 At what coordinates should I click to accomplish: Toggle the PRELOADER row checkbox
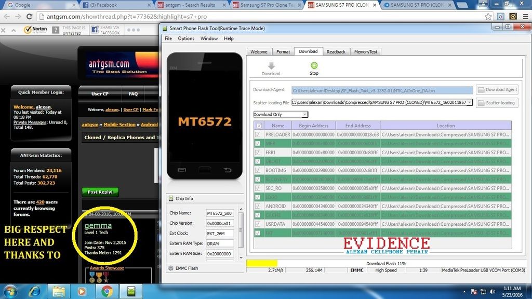(258, 134)
